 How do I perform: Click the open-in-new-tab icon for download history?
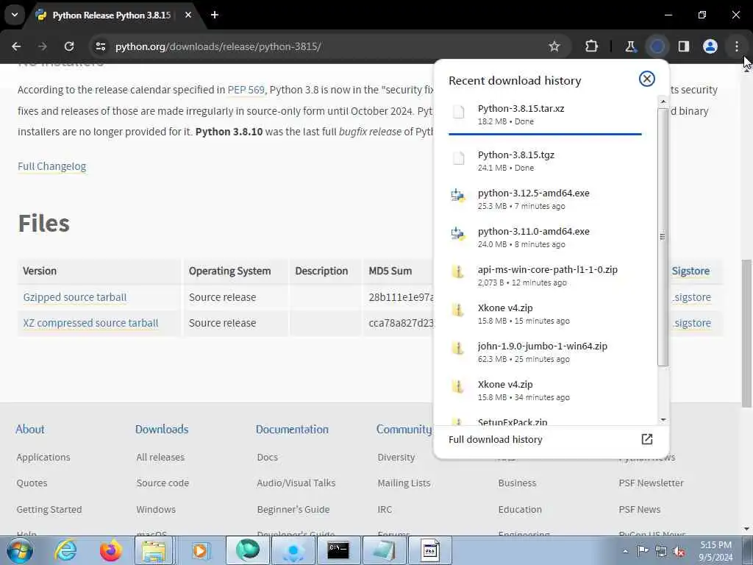(x=647, y=439)
